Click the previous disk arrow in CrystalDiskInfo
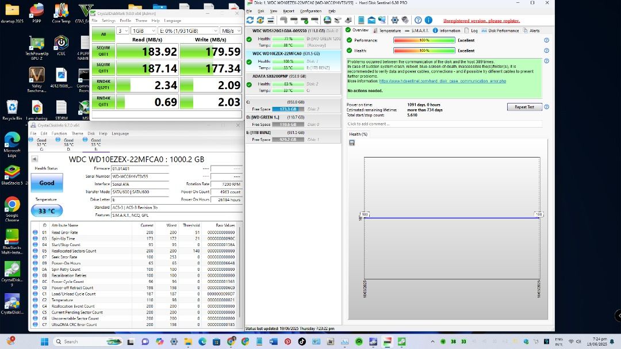 click(x=35, y=159)
